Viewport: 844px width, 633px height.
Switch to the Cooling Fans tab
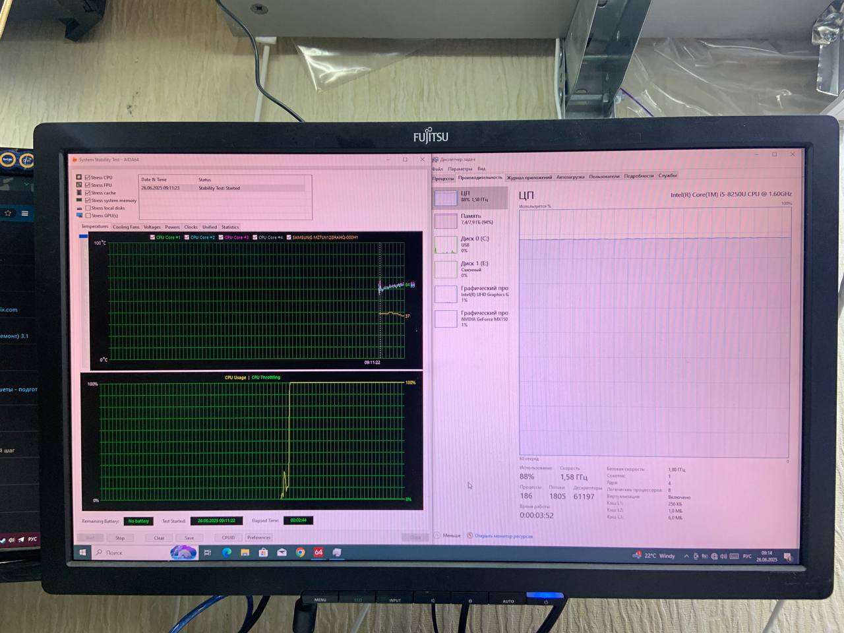pos(125,227)
